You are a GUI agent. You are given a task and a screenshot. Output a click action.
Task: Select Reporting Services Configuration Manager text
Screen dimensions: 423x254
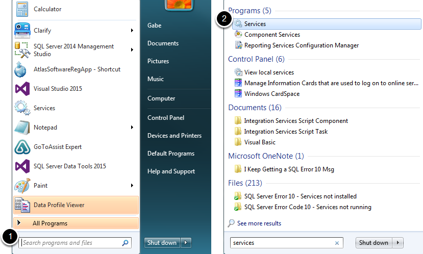click(x=302, y=45)
